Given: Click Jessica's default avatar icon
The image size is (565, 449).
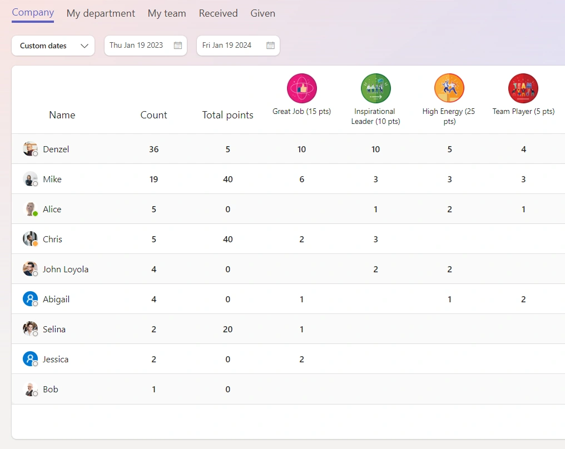Looking at the screenshot, I should [30, 359].
